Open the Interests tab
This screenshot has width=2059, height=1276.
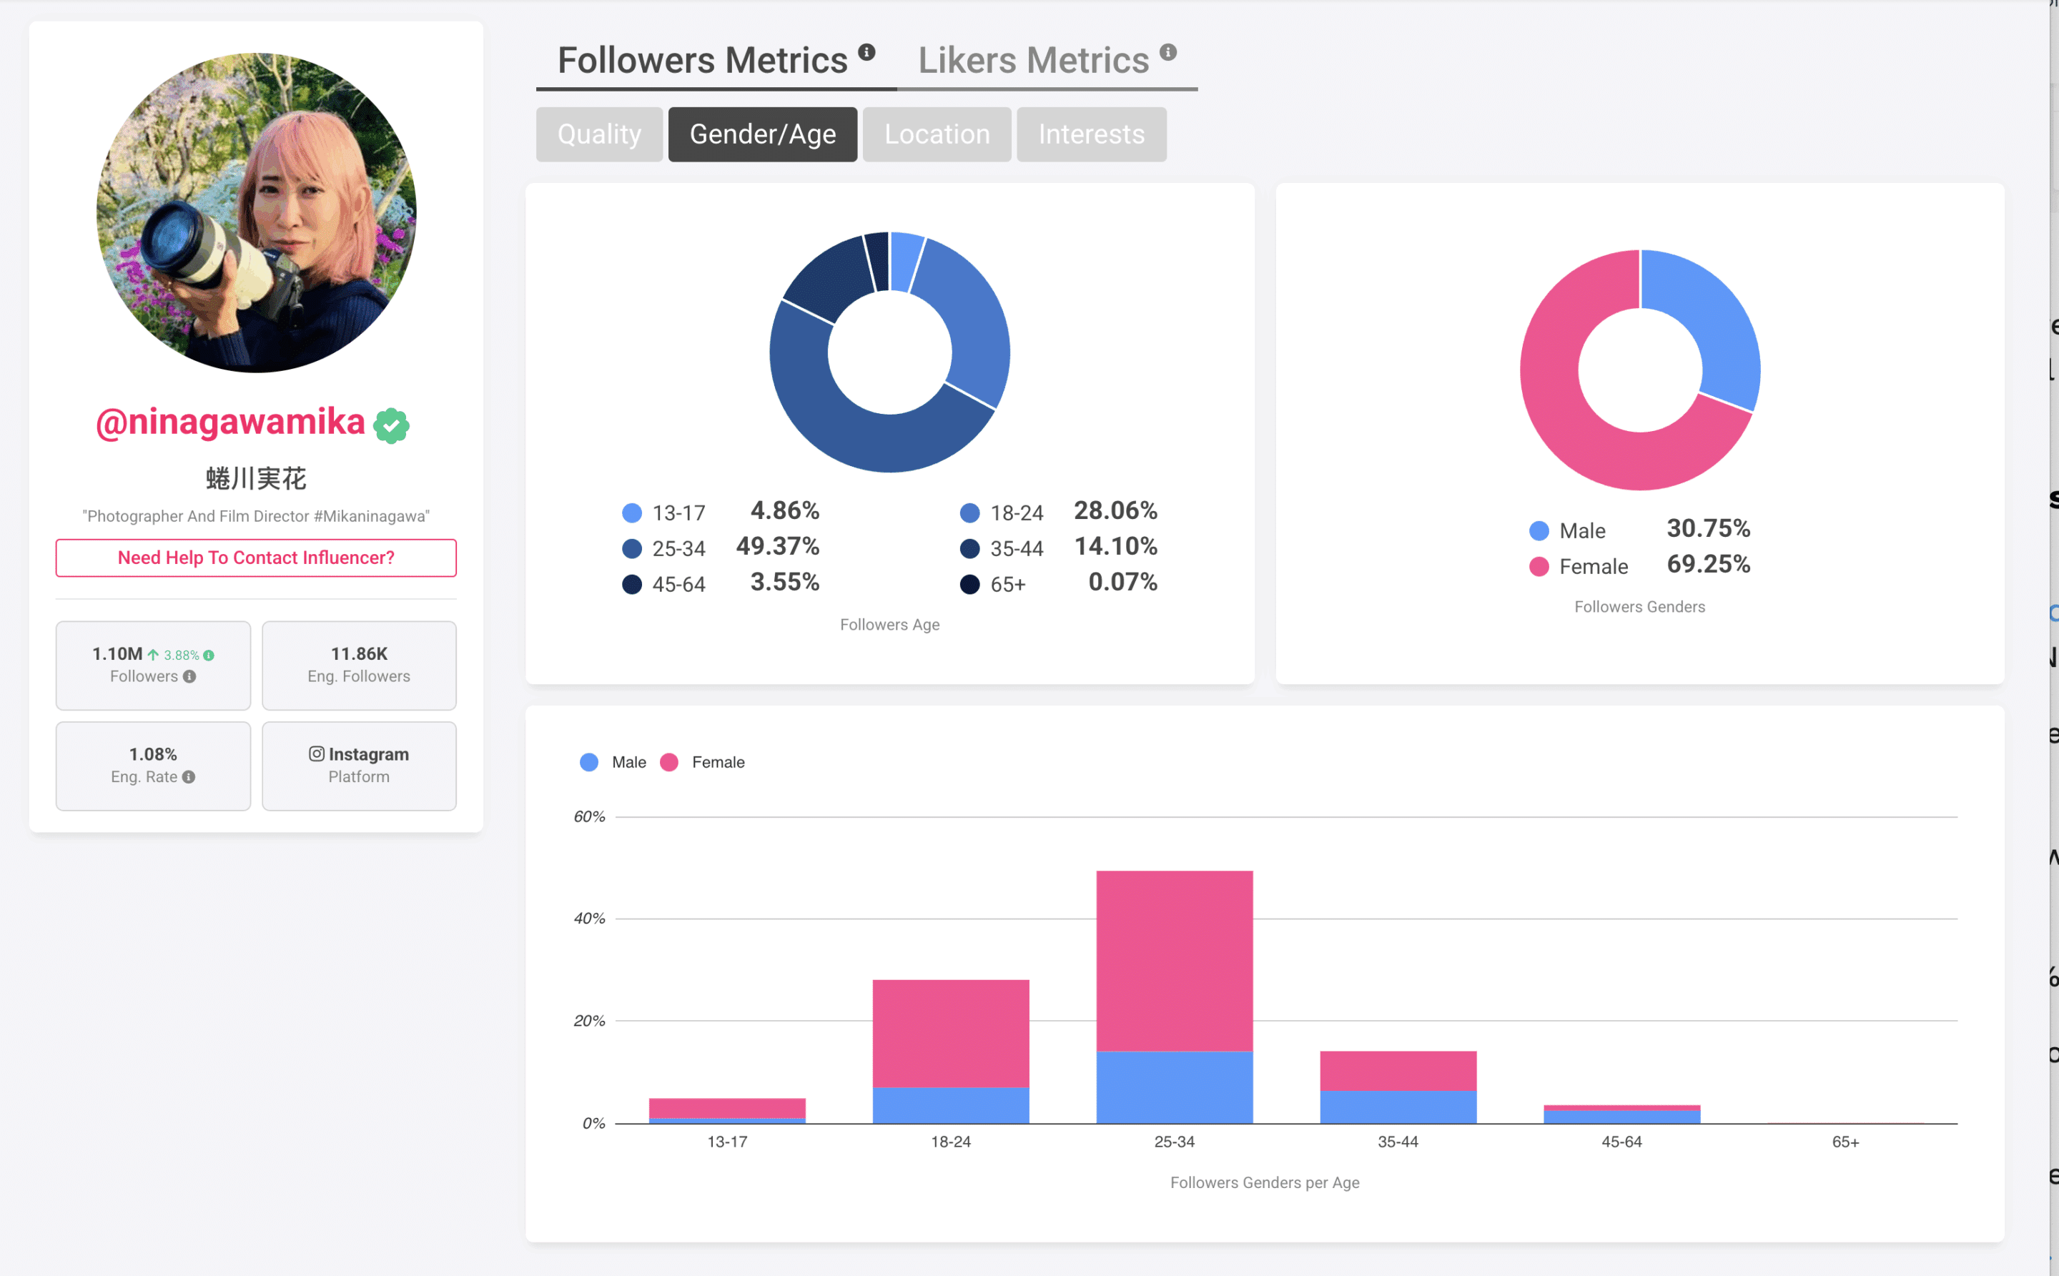point(1091,134)
